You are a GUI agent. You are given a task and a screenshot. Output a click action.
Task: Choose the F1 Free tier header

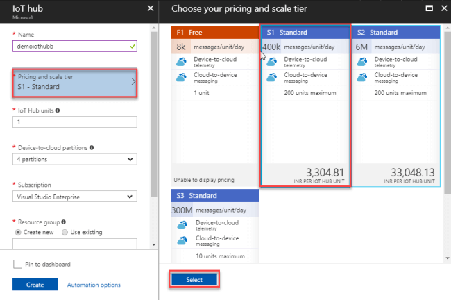tap(214, 32)
